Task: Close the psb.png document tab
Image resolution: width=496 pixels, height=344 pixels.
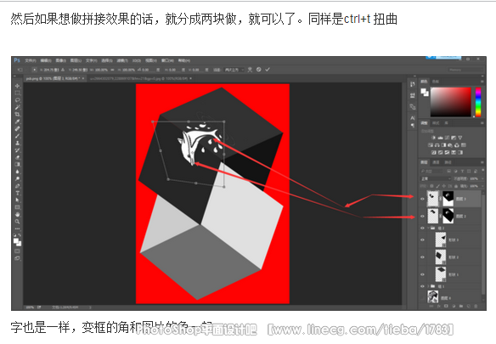Action: [x=83, y=78]
